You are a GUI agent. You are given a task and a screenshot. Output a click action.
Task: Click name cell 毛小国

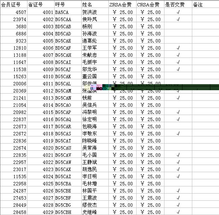click(x=95, y=154)
